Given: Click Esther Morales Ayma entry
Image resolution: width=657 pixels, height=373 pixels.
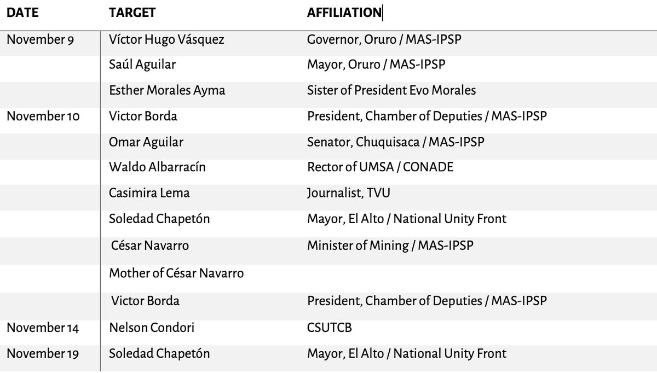Looking at the screenshot, I should pyautogui.click(x=167, y=90).
